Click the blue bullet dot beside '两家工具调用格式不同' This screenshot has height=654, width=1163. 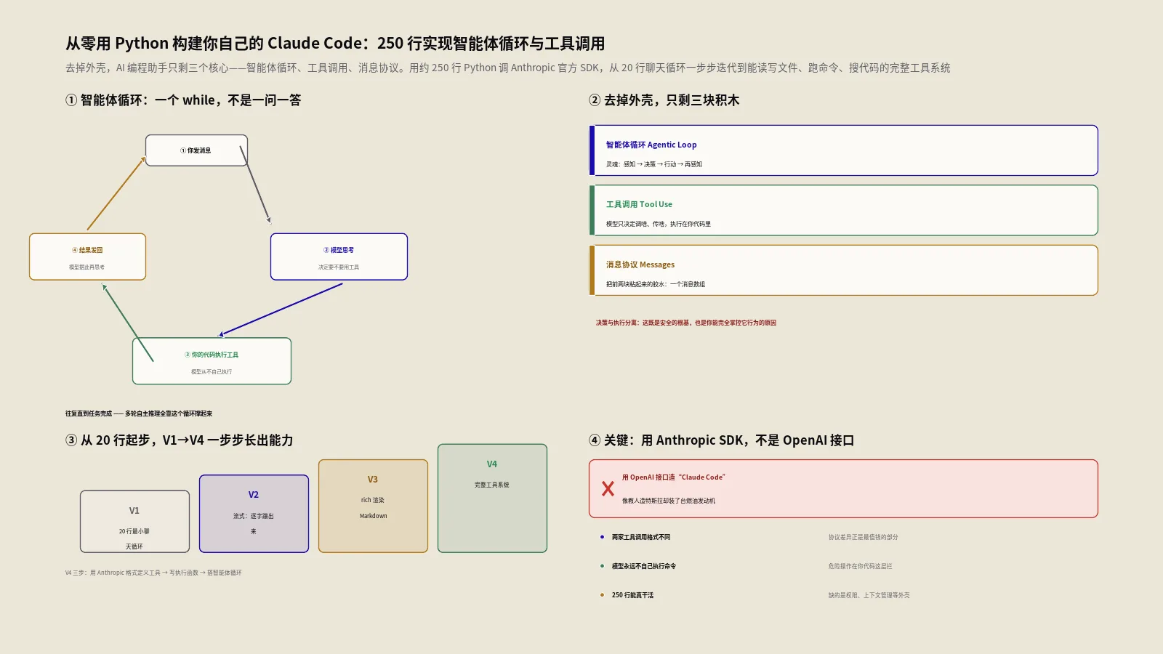click(x=602, y=537)
